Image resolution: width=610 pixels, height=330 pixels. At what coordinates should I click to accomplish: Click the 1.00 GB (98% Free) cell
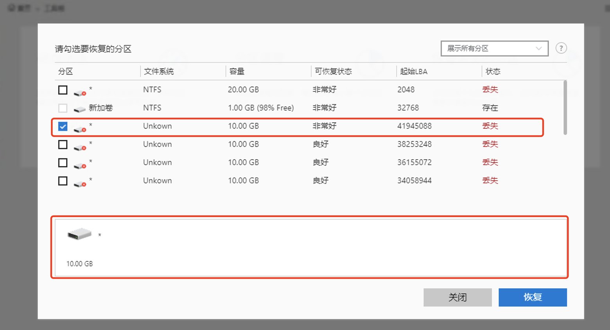(261, 108)
